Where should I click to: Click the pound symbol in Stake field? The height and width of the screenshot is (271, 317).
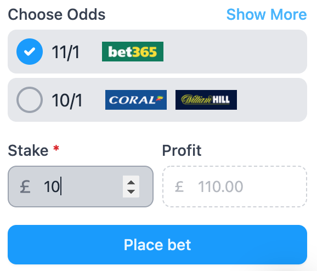tap(25, 187)
